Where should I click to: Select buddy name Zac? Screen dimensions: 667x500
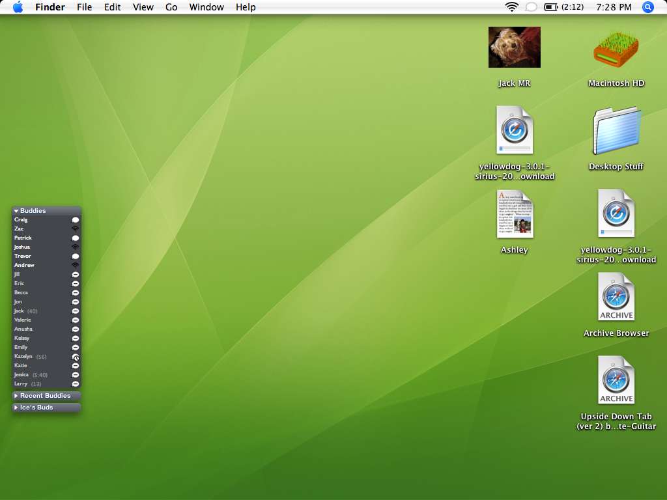point(19,229)
